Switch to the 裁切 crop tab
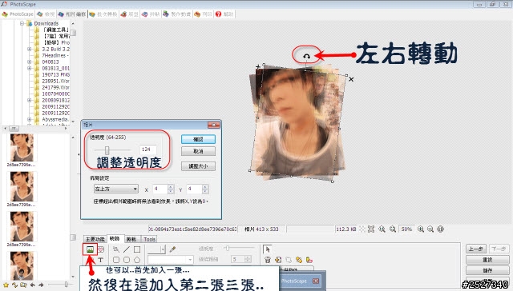 (x=131, y=239)
